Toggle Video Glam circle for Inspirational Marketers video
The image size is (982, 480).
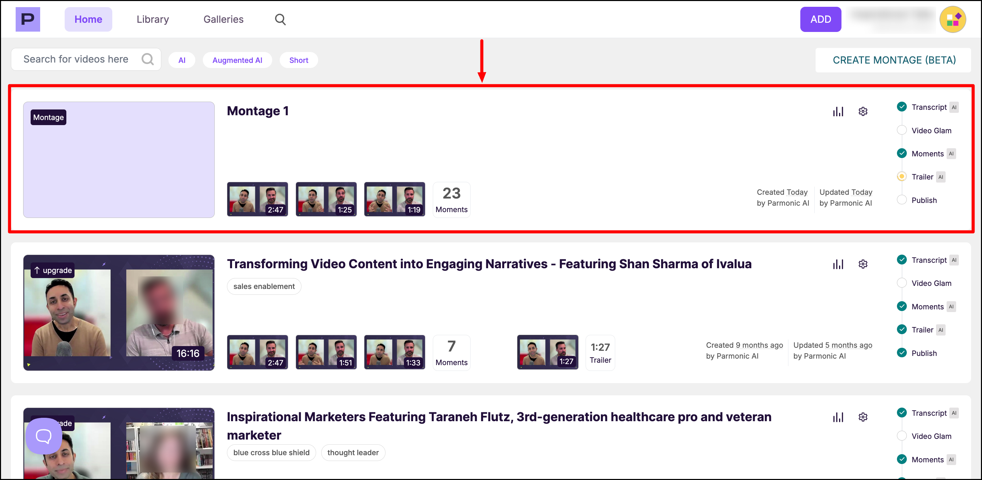(x=902, y=436)
